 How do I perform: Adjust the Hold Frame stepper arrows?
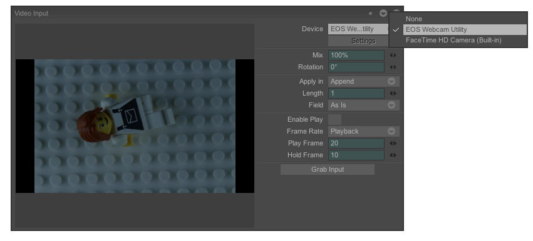tap(393, 155)
